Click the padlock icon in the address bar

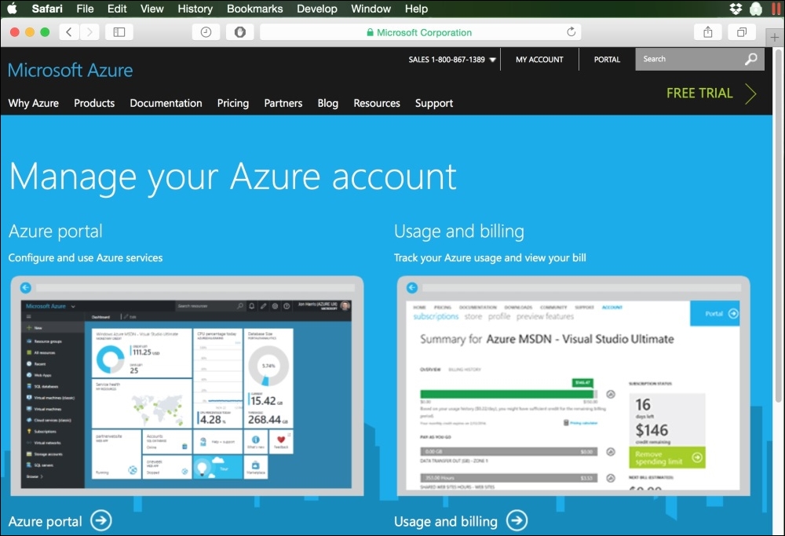(370, 32)
